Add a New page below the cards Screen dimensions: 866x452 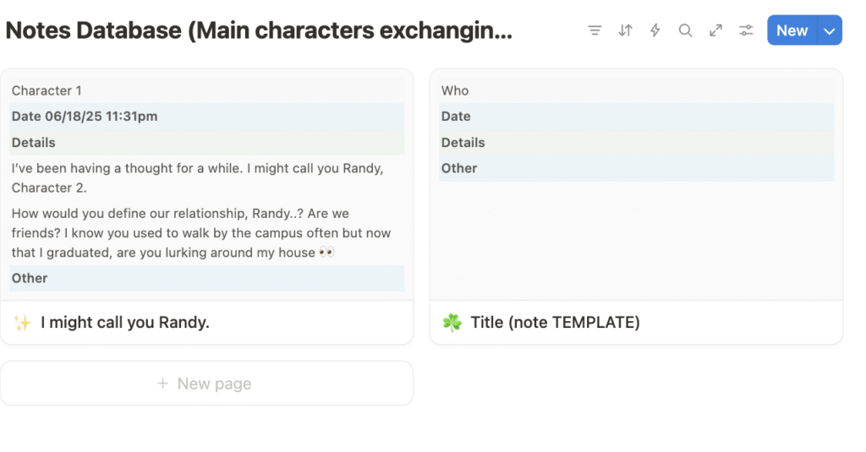click(206, 383)
